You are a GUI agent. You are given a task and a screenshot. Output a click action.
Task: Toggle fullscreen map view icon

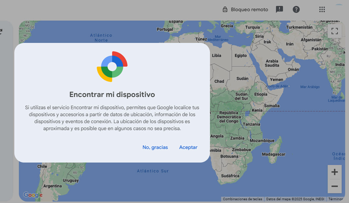pos(334,31)
